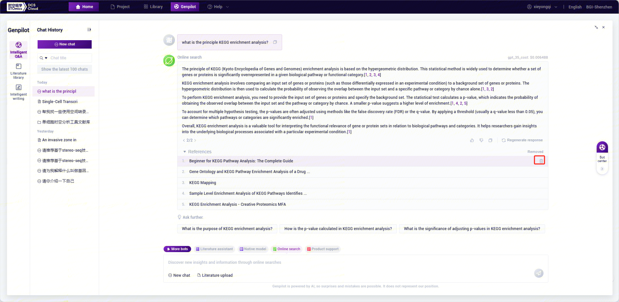Go to the Library tab
The image size is (619, 302).
point(153,7)
